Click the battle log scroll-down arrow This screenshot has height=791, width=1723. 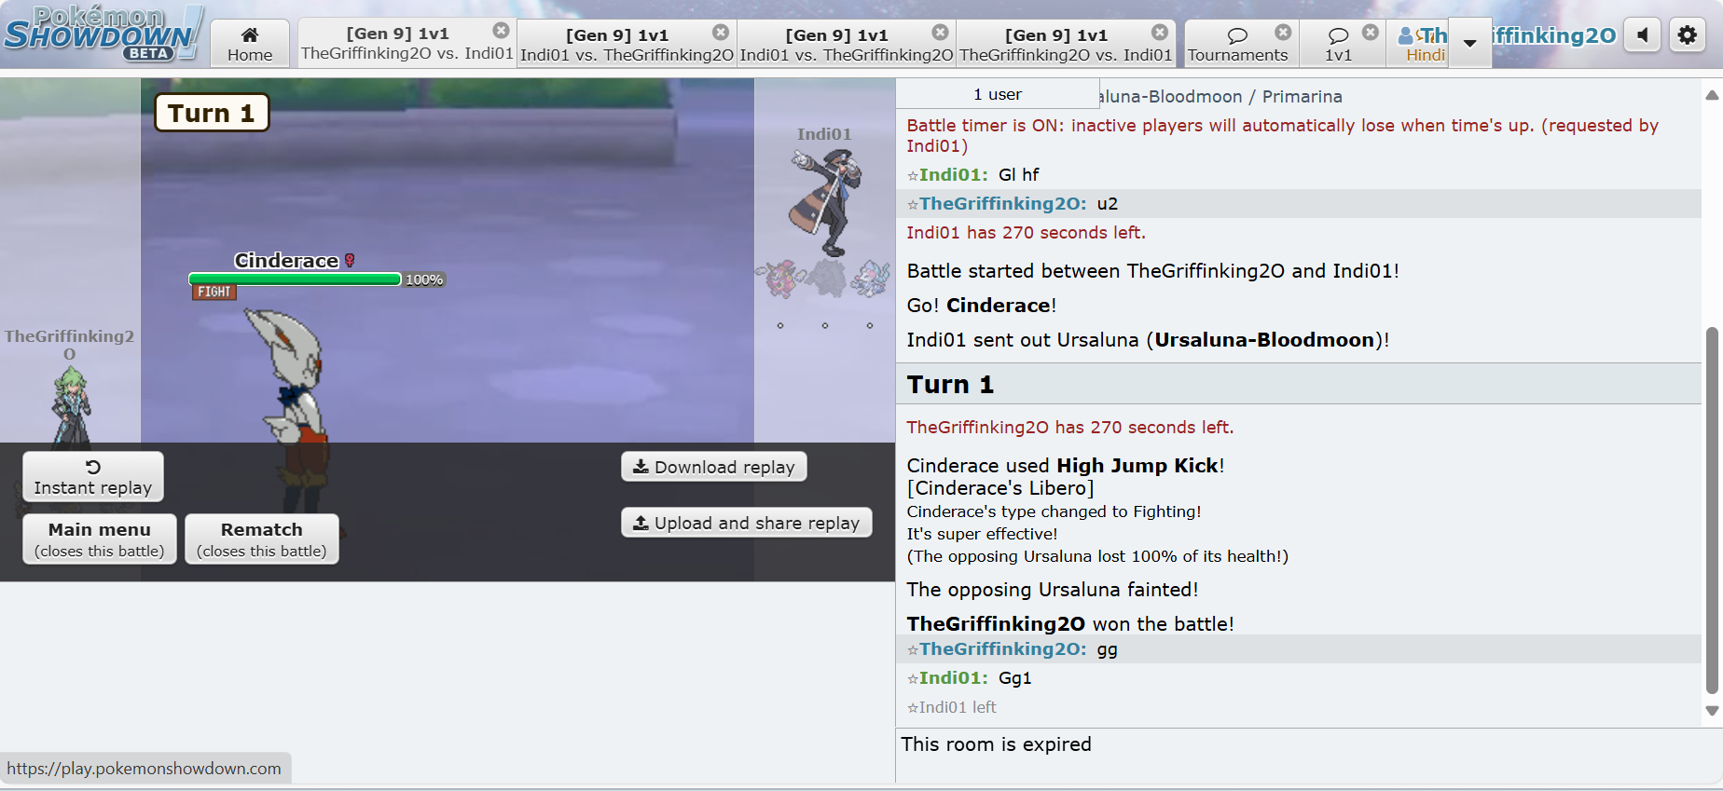1712,710
